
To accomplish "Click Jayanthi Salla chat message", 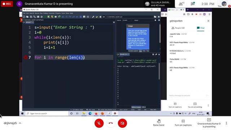I will coord(178,35).
